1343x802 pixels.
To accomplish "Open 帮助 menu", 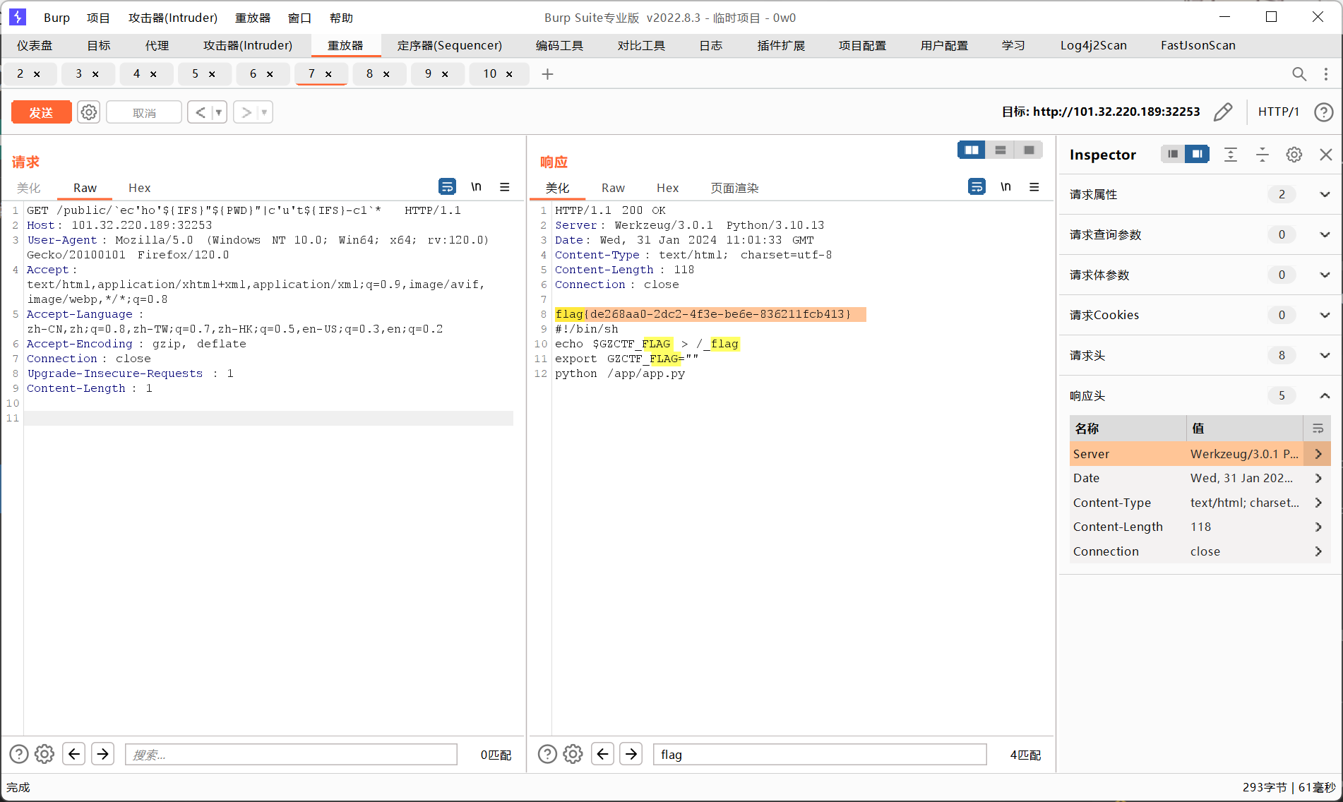I will coord(341,18).
